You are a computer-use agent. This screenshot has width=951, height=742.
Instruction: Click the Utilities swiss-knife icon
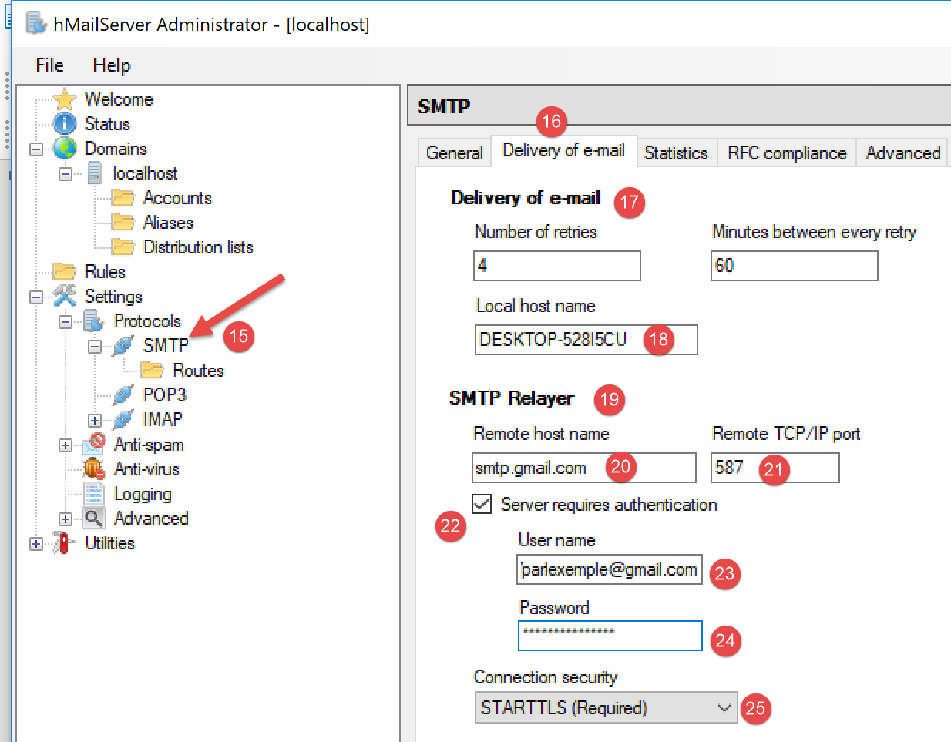pos(63,543)
